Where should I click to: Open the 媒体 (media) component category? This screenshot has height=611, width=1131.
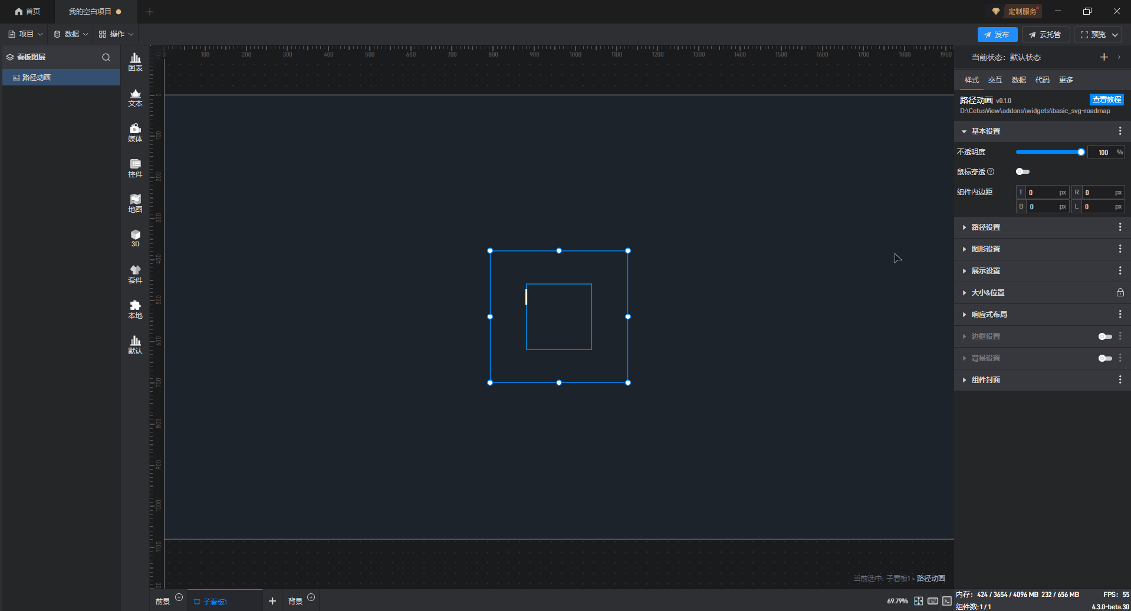(135, 133)
